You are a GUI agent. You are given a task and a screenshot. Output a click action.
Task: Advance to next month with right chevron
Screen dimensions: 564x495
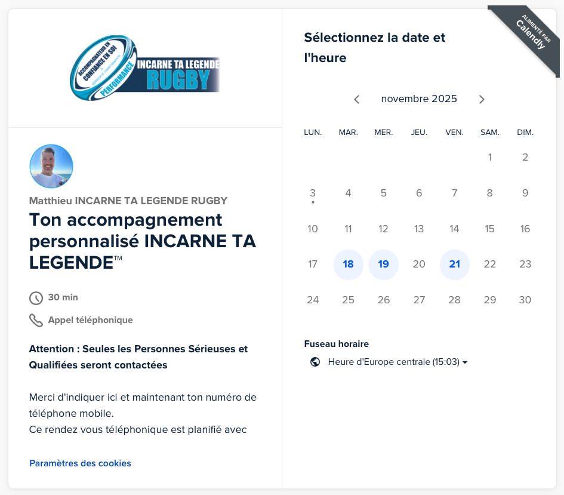pos(482,99)
